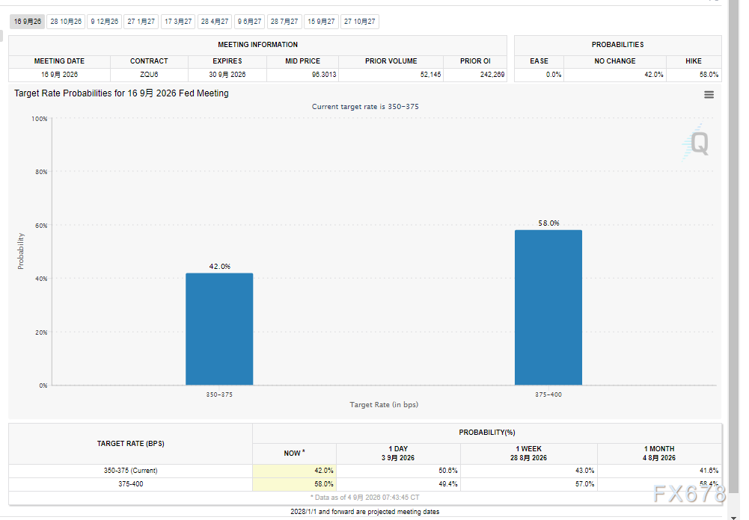This screenshot has width=749, height=520.
Task: Click the 58.0% label above the second bar
Action: pos(548,223)
